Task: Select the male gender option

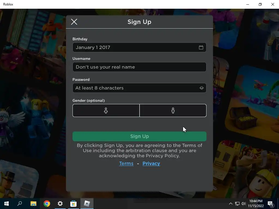Action: tap(173, 110)
